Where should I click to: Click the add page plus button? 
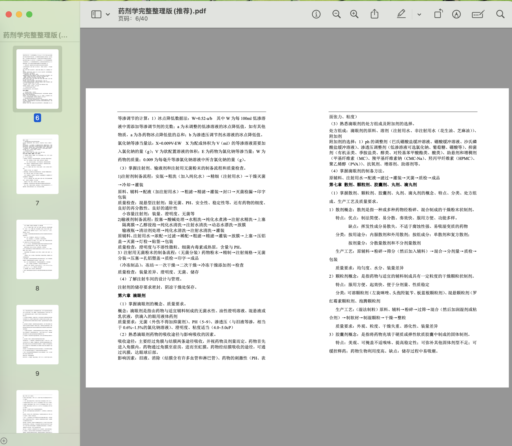point(4,441)
